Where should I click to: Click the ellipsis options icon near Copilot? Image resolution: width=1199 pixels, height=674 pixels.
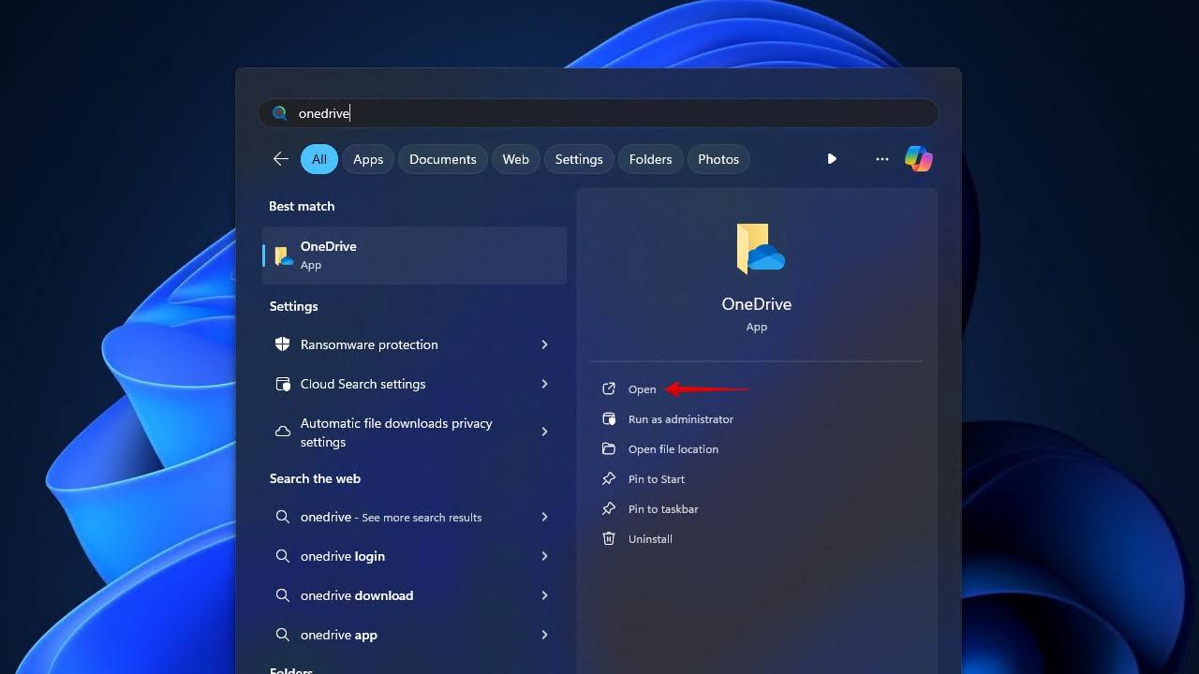[x=881, y=158]
